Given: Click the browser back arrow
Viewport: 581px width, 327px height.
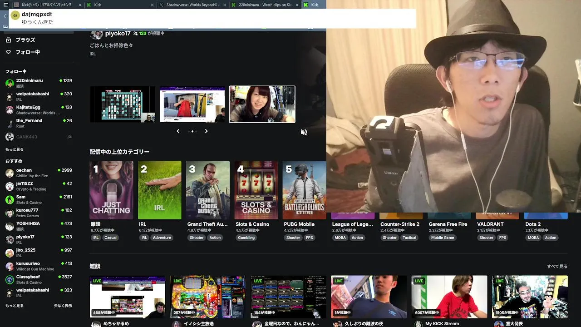Looking at the screenshot, I should click(5, 16).
